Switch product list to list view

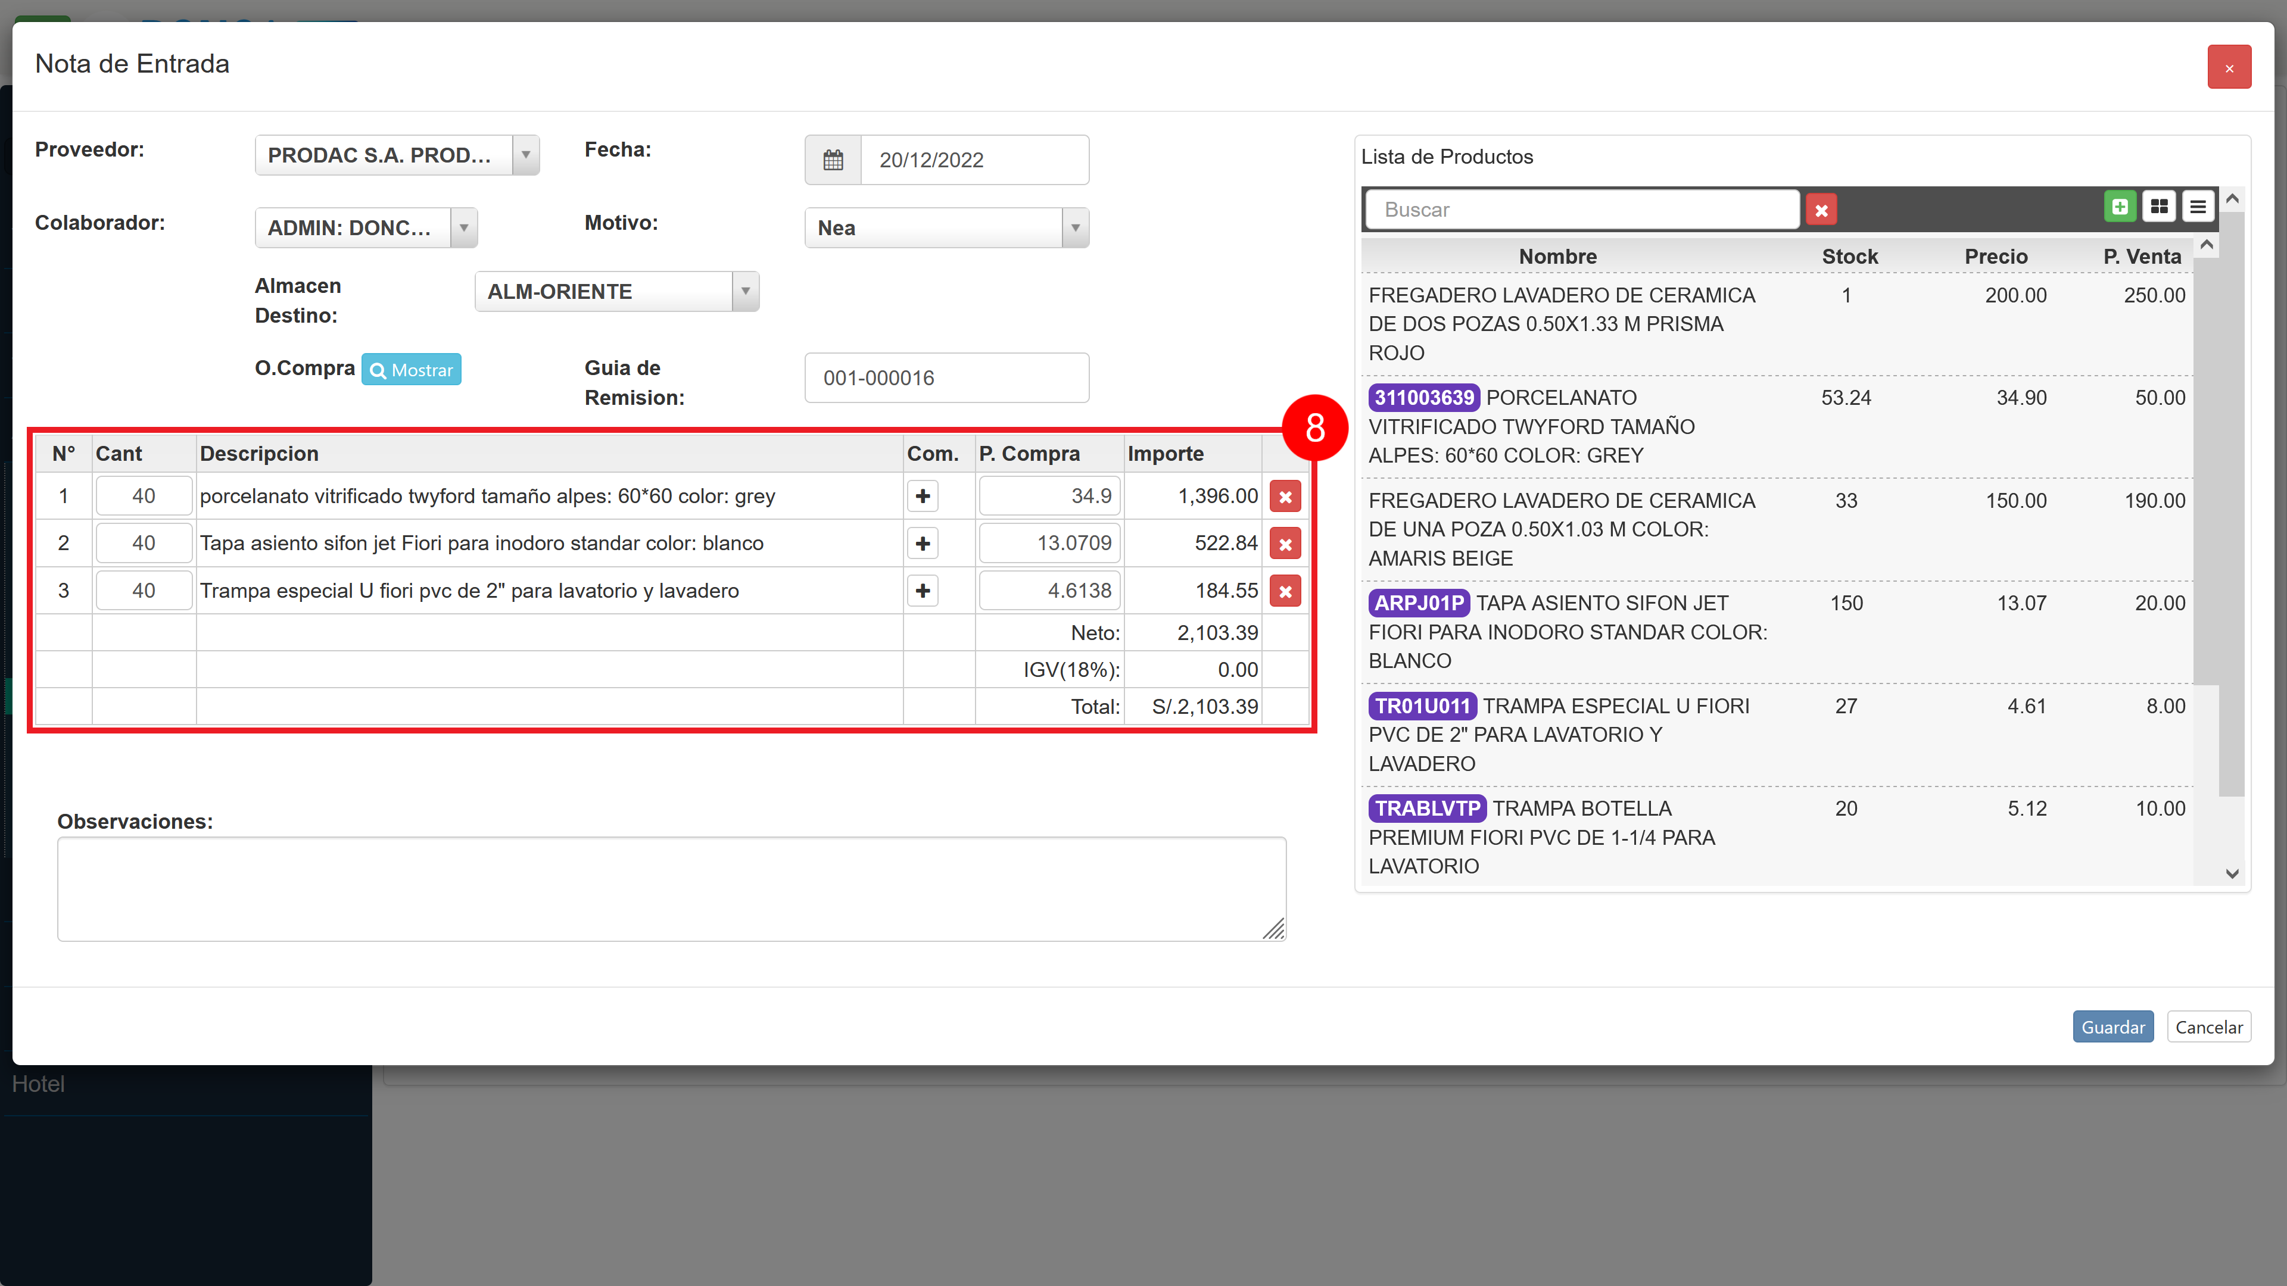[x=2197, y=207]
